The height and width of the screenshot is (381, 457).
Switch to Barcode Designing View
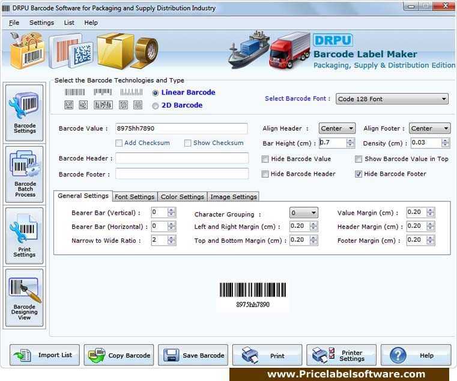25,297
